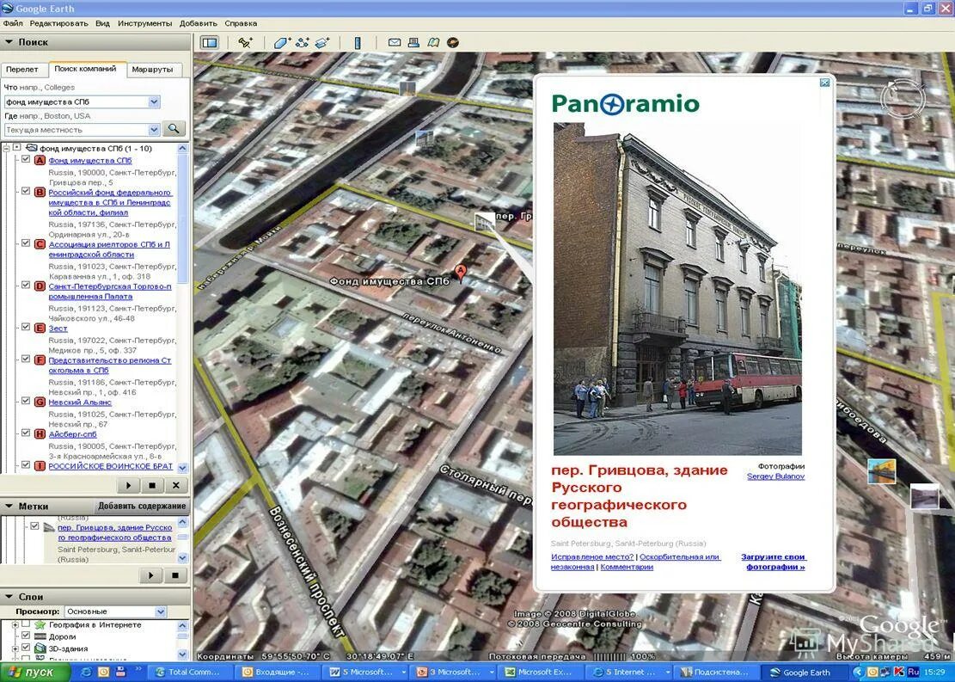Toggle the sidebar visibility icon
Screen dimensions: 955x682
tap(210, 43)
